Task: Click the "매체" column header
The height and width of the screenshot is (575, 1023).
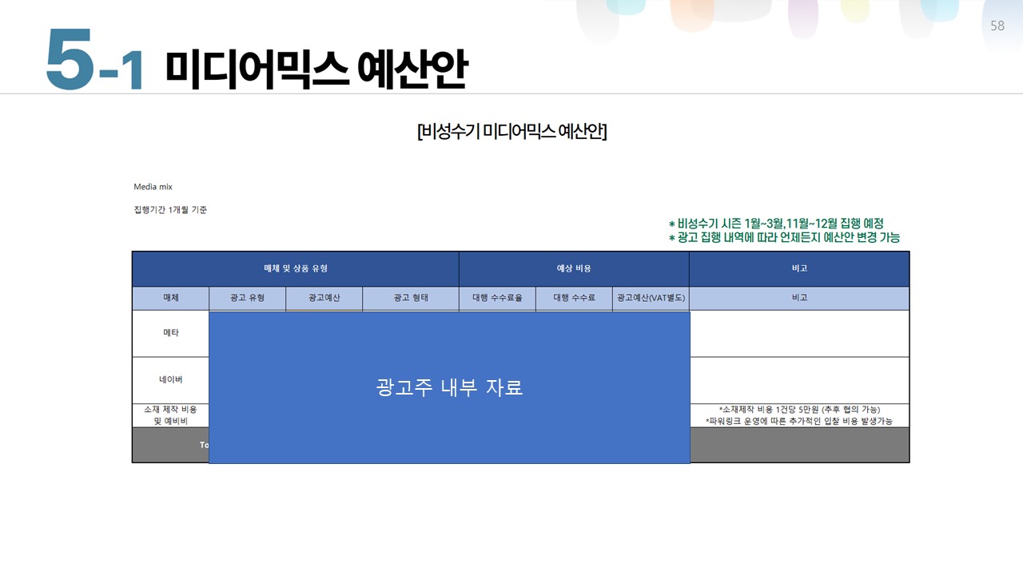Action: pos(171,298)
